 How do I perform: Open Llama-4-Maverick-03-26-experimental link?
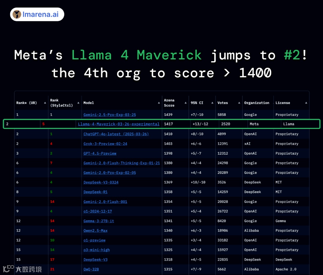(x=119, y=124)
